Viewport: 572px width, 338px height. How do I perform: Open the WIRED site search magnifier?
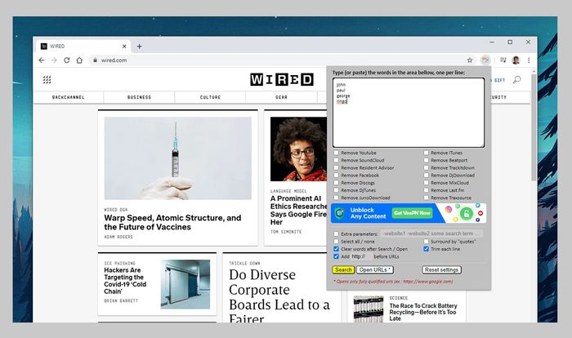coord(516,80)
